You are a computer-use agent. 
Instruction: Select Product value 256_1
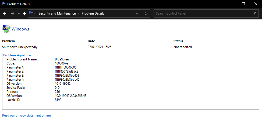(59, 92)
